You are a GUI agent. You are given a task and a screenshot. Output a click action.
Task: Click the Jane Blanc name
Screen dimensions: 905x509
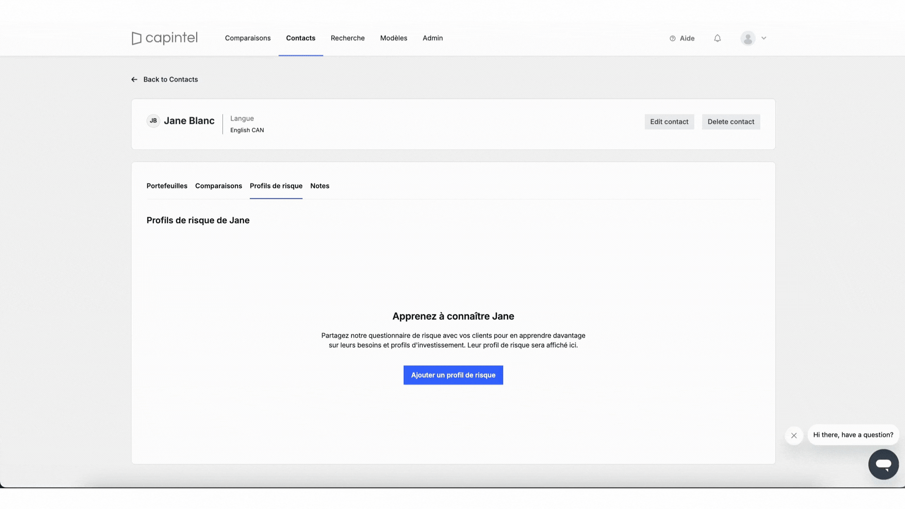click(x=189, y=121)
